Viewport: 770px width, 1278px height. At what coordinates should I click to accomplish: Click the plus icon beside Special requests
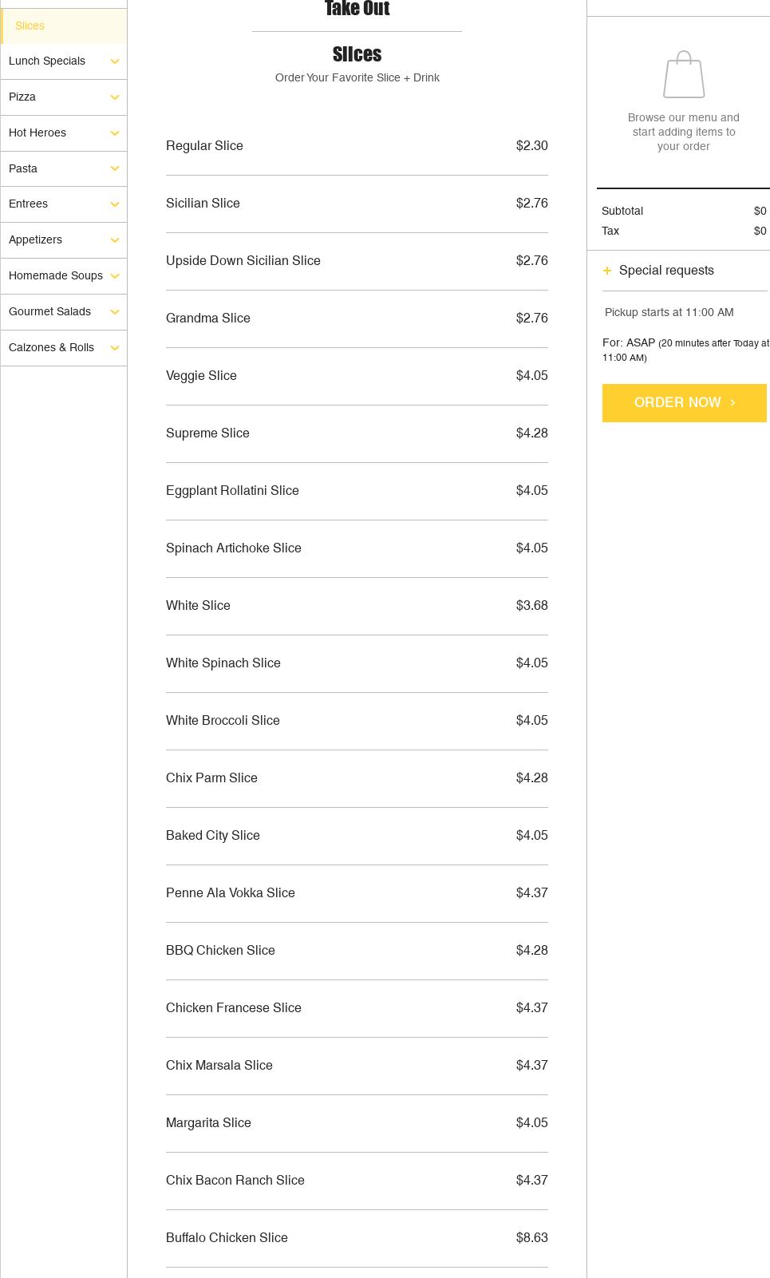607,271
